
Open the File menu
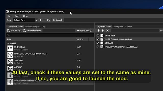[9, 16]
